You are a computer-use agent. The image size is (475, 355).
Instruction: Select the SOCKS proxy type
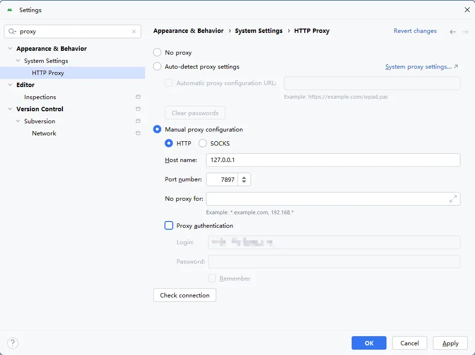203,143
